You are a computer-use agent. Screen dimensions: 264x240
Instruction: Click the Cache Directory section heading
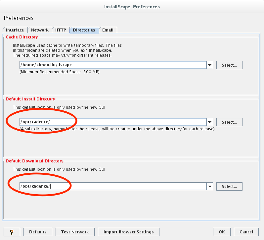point(22,37)
